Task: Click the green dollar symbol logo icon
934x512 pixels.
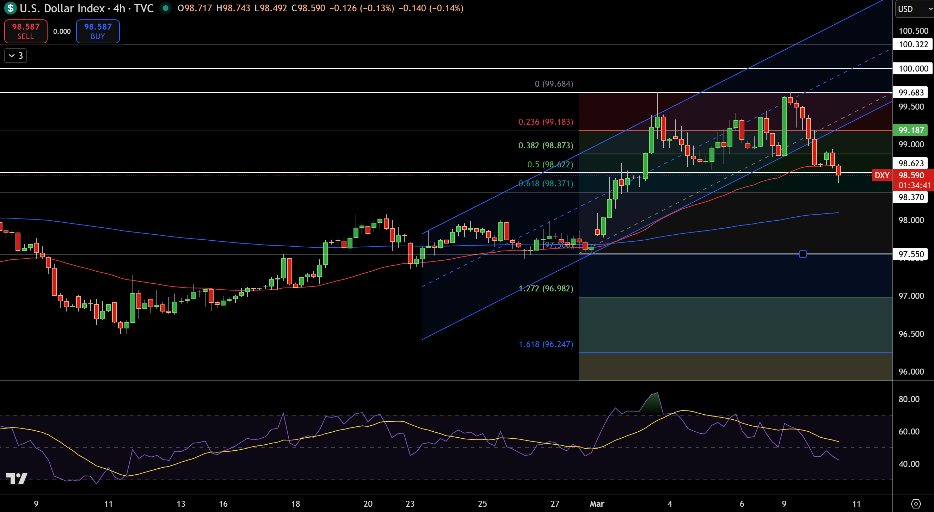Action: click(11, 8)
